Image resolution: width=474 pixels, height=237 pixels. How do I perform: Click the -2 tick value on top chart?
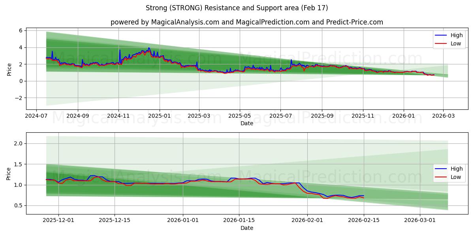(20, 98)
